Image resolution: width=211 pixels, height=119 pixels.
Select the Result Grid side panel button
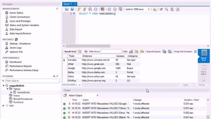click(x=204, y=56)
